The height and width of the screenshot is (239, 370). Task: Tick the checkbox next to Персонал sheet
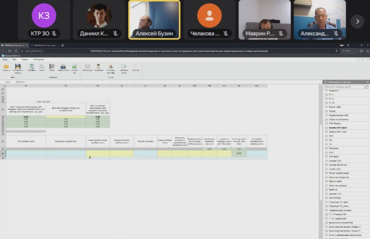(x=326, y=148)
